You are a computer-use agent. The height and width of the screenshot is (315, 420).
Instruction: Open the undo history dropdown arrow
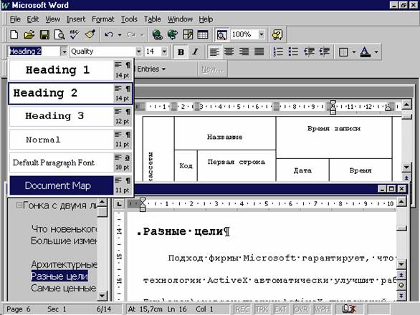tap(120, 34)
